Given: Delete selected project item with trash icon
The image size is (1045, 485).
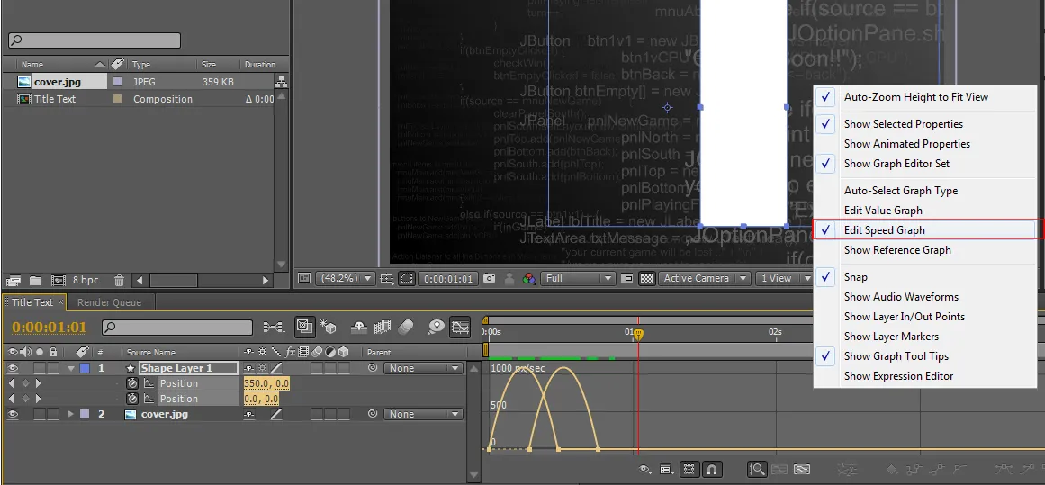Looking at the screenshot, I should click(119, 281).
